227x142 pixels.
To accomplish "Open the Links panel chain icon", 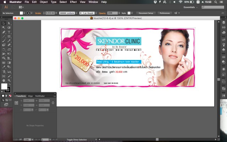I will 224,27.
